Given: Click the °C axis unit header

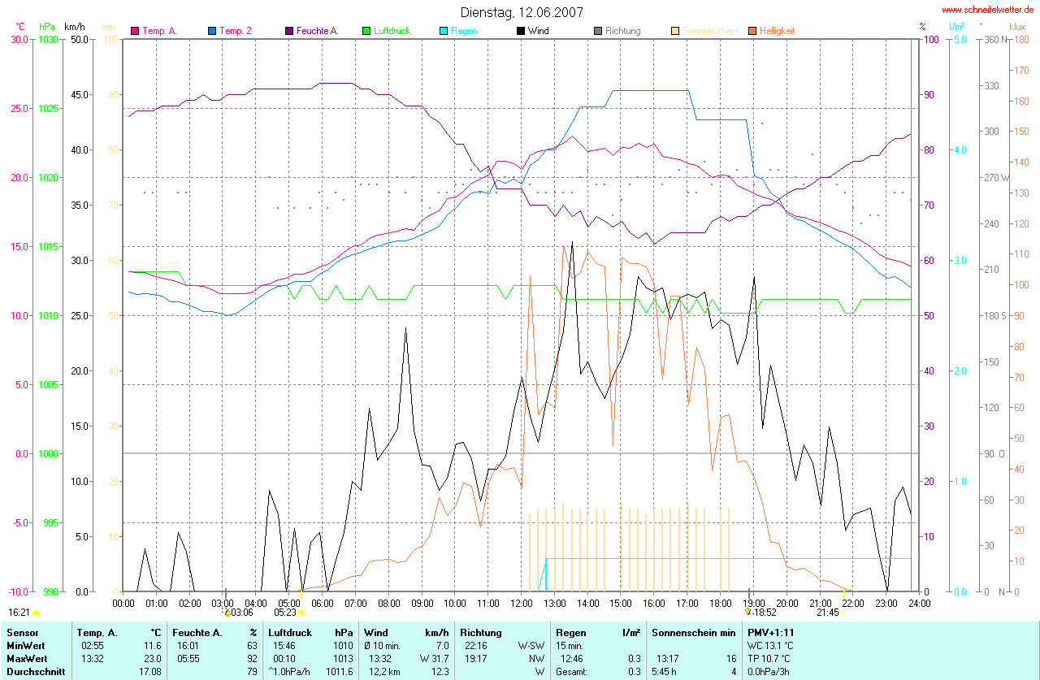Looking at the screenshot, I should (20, 27).
